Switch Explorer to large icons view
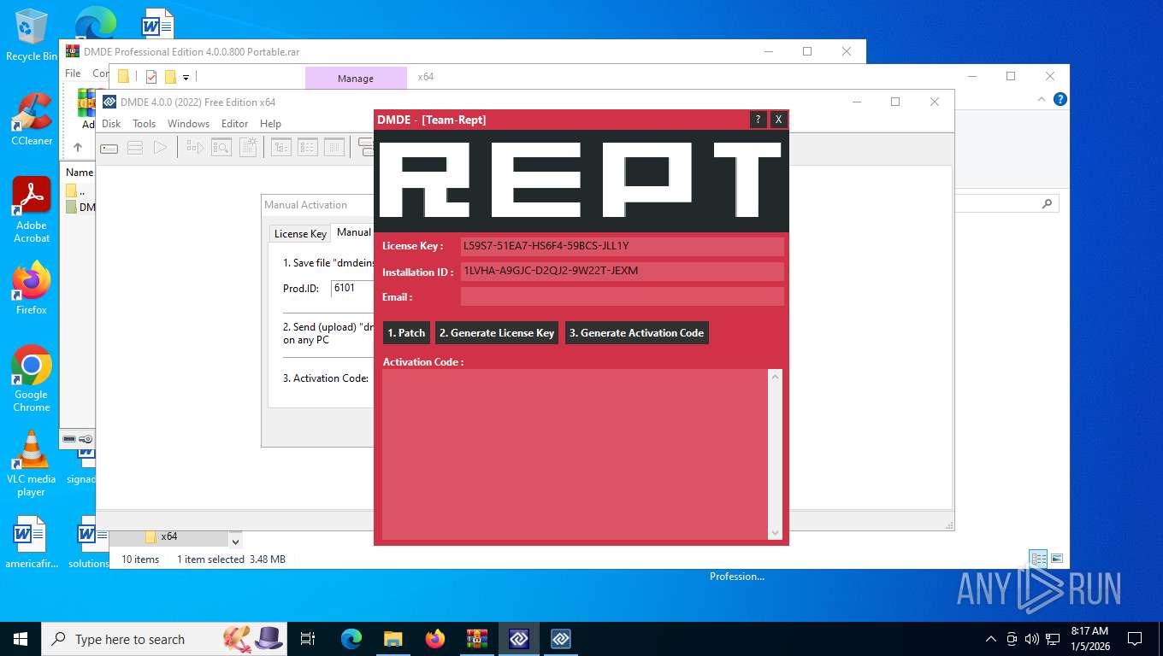The width and height of the screenshot is (1163, 656). tap(1057, 559)
